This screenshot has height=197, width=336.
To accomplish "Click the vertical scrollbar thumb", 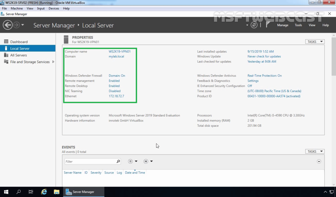I will pos(334,57).
